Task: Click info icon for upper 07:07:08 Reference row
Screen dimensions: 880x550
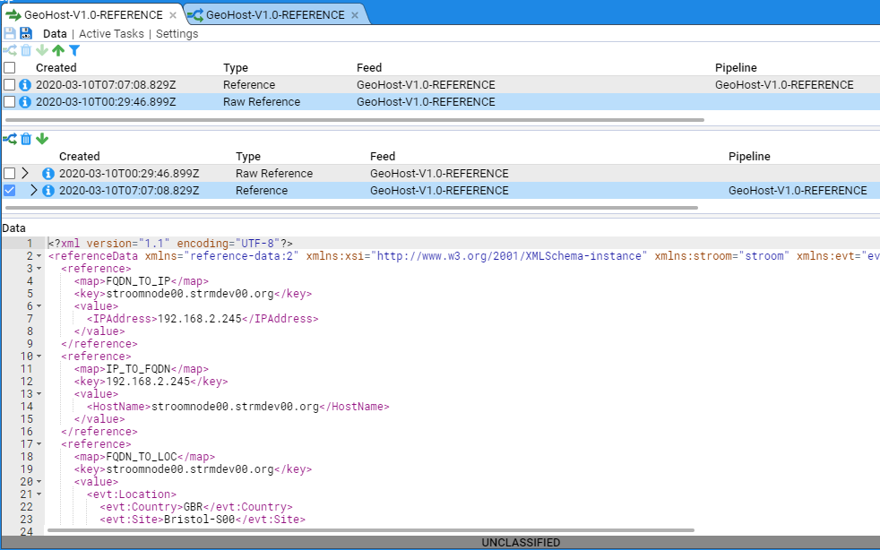Action: point(25,85)
